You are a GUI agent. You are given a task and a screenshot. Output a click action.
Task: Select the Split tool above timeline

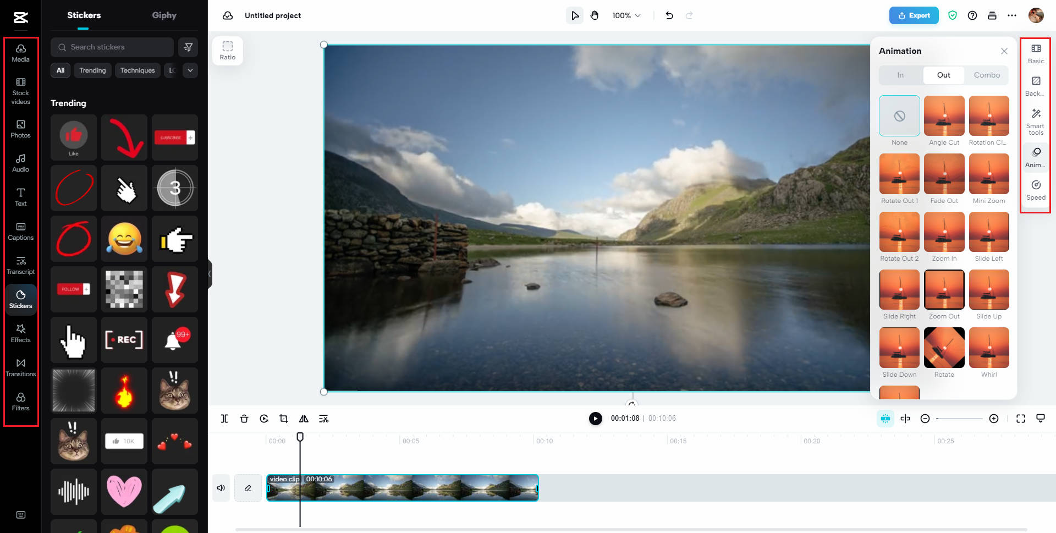pyautogui.click(x=224, y=418)
